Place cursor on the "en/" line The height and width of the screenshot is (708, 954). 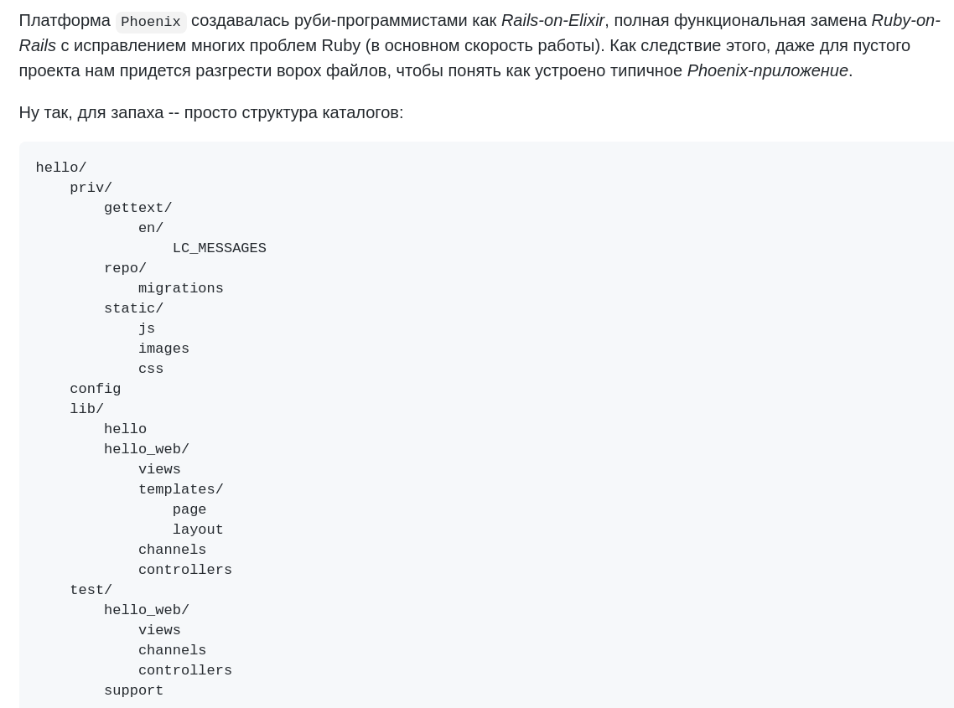pyautogui.click(x=151, y=228)
